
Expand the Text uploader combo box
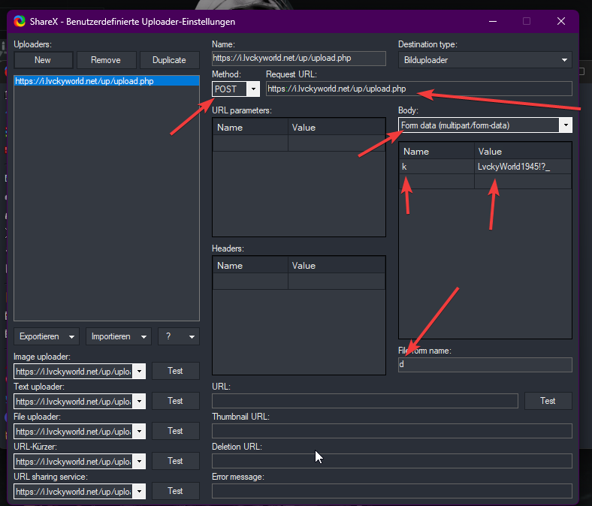[x=139, y=401]
